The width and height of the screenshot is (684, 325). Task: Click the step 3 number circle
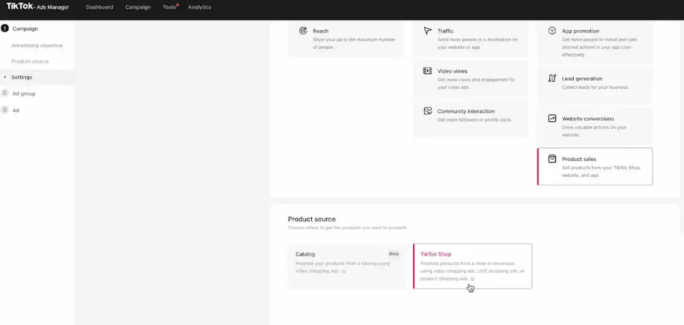5,110
